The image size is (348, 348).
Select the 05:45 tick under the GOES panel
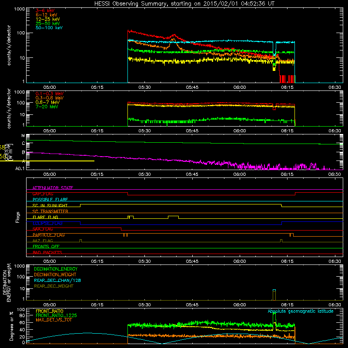point(192,174)
